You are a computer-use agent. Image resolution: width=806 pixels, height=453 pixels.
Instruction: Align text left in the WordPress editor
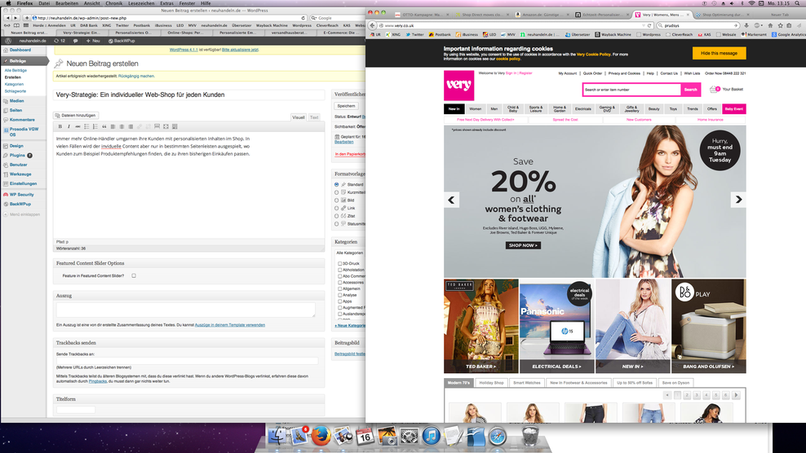113,126
